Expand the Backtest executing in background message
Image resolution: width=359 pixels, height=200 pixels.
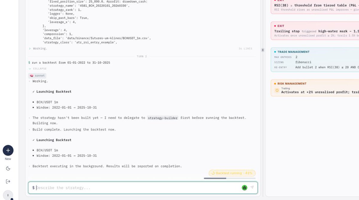pos(105,166)
